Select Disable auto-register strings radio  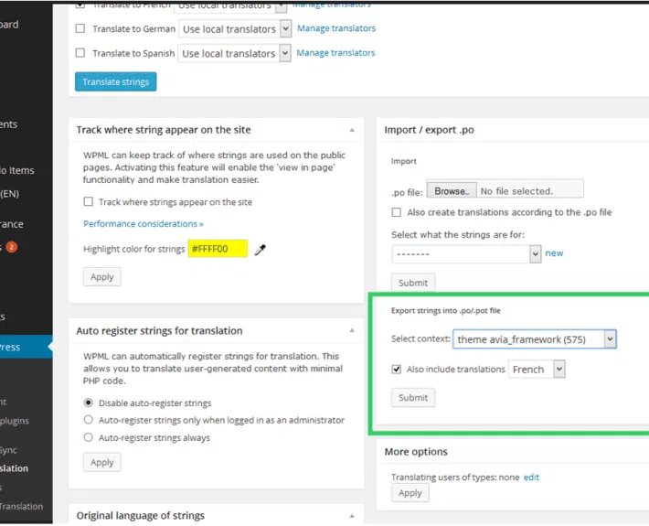[88, 403]
